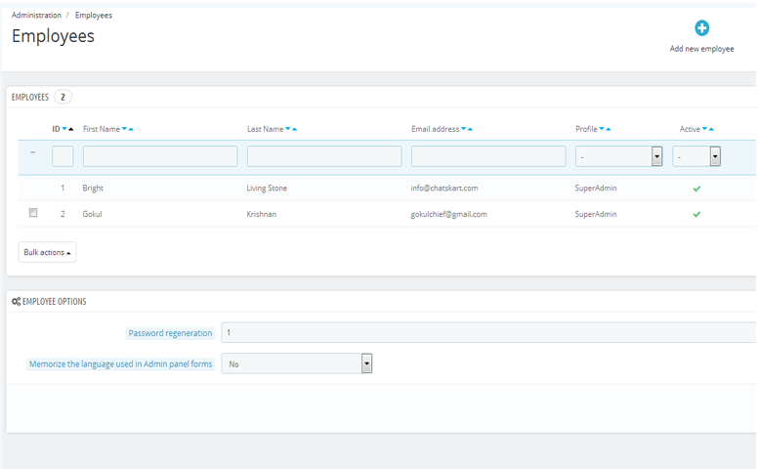Sort Active column ascending arrow

point(711,129)
